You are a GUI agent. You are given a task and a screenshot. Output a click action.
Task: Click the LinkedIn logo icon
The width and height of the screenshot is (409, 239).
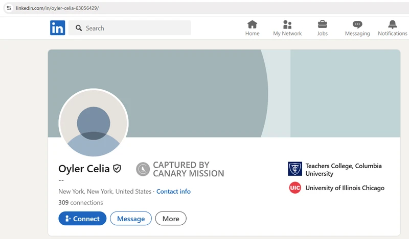(x=58, y=28)
